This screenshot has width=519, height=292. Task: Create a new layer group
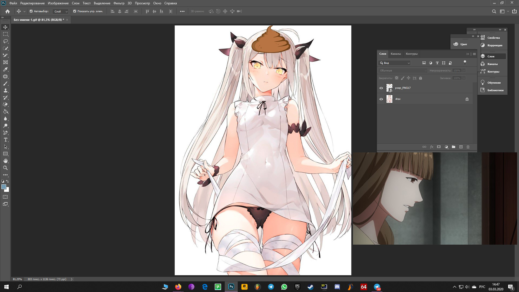(x=454, y=147)
